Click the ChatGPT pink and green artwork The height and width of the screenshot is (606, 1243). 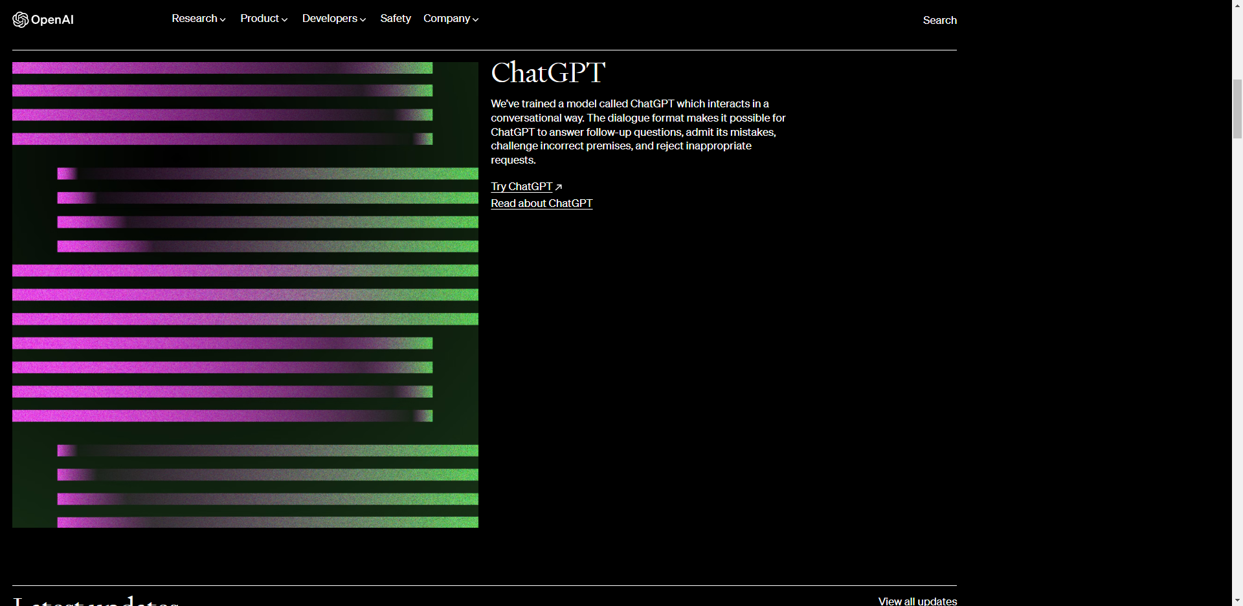245,295
